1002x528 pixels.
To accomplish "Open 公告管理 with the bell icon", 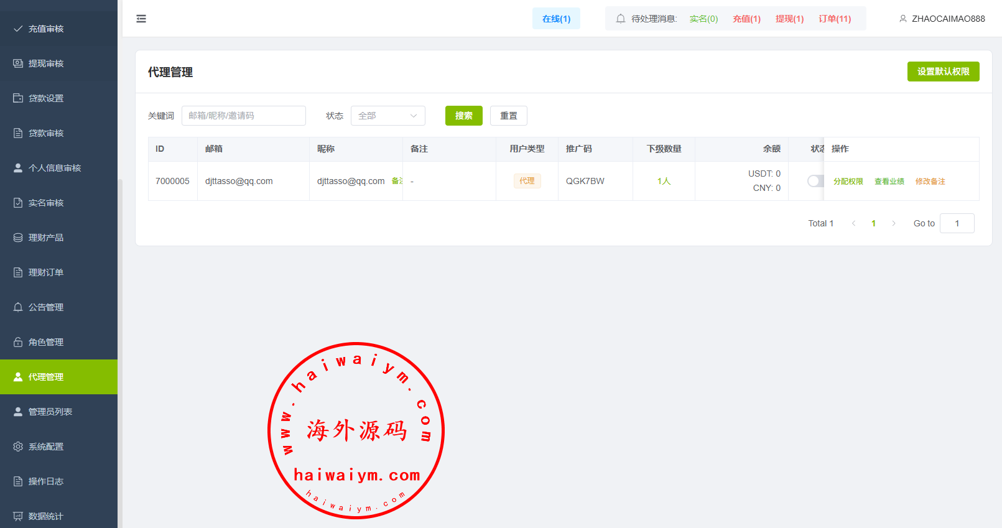I will [x=46, y=307].
